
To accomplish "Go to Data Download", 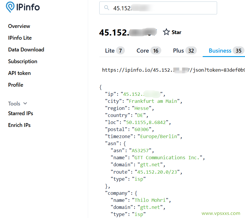I will 26,50.
